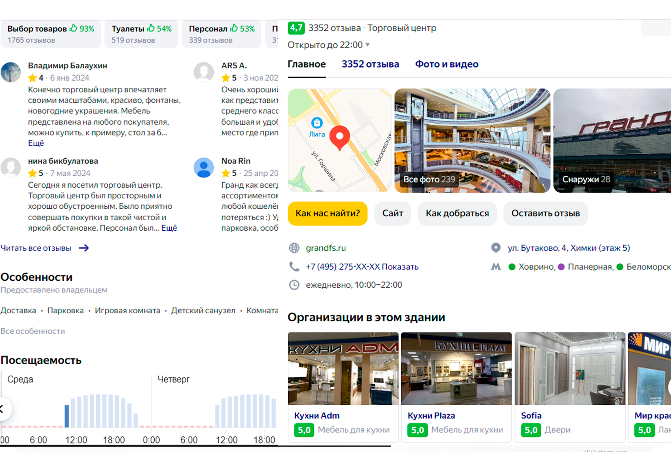Click the Посещаемость heading
This screenshot has width=671, height=465.
[41, 360]
